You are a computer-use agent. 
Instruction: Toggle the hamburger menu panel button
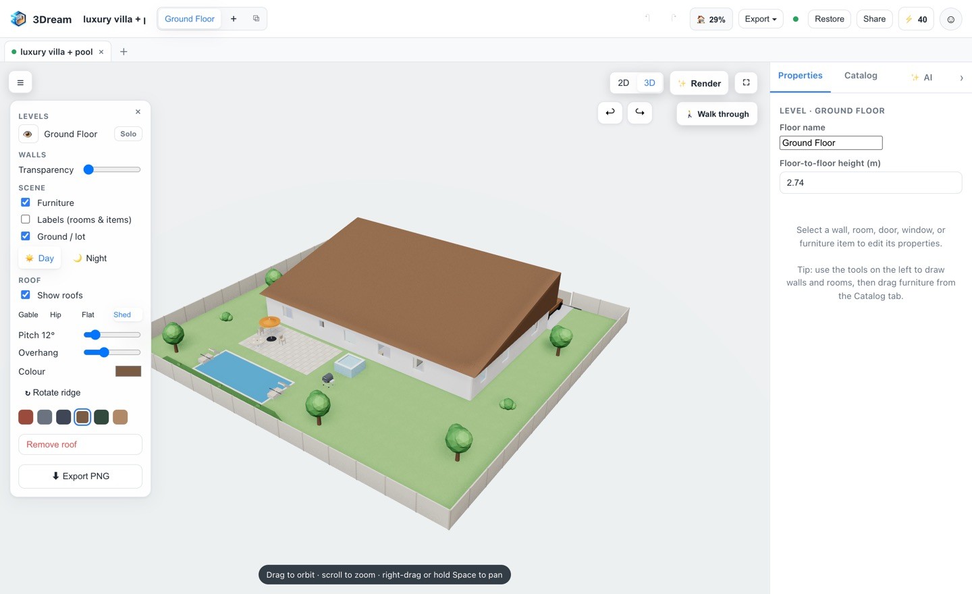(20, 82)
